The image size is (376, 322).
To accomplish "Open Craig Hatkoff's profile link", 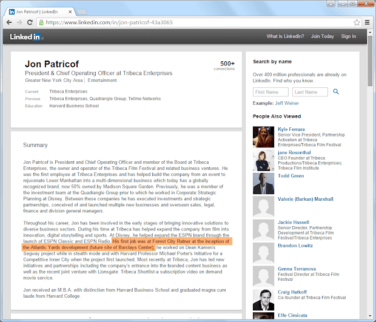I will pyautogui.click(x=292, y=292).
